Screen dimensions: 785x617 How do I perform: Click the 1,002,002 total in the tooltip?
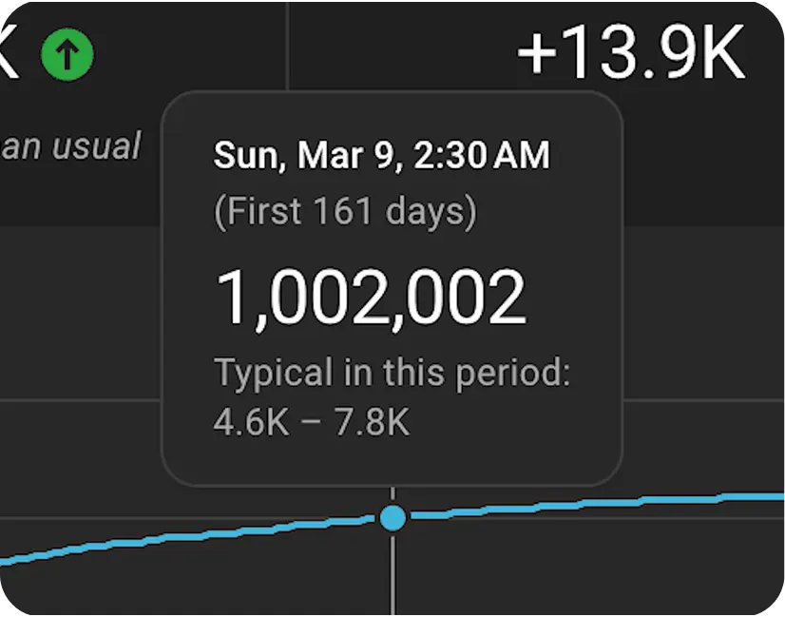coord(371,298)
